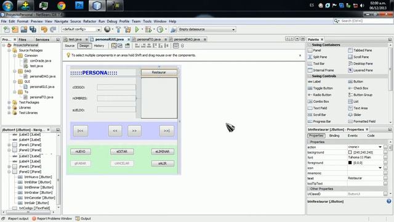The height and width of the screenshot is (222, 394).
Task: Run the project with green play icon
Action: click(x=137, y=30)
